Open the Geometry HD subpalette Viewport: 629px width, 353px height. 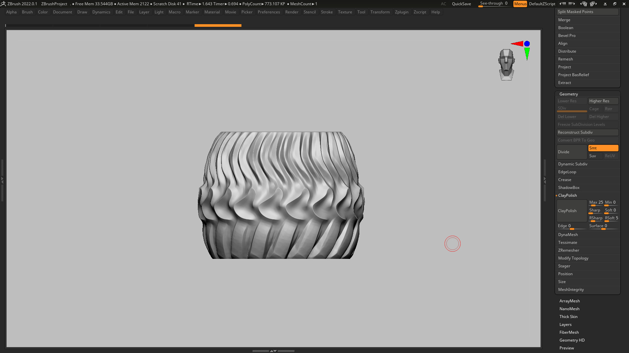[x=572, y=340]
